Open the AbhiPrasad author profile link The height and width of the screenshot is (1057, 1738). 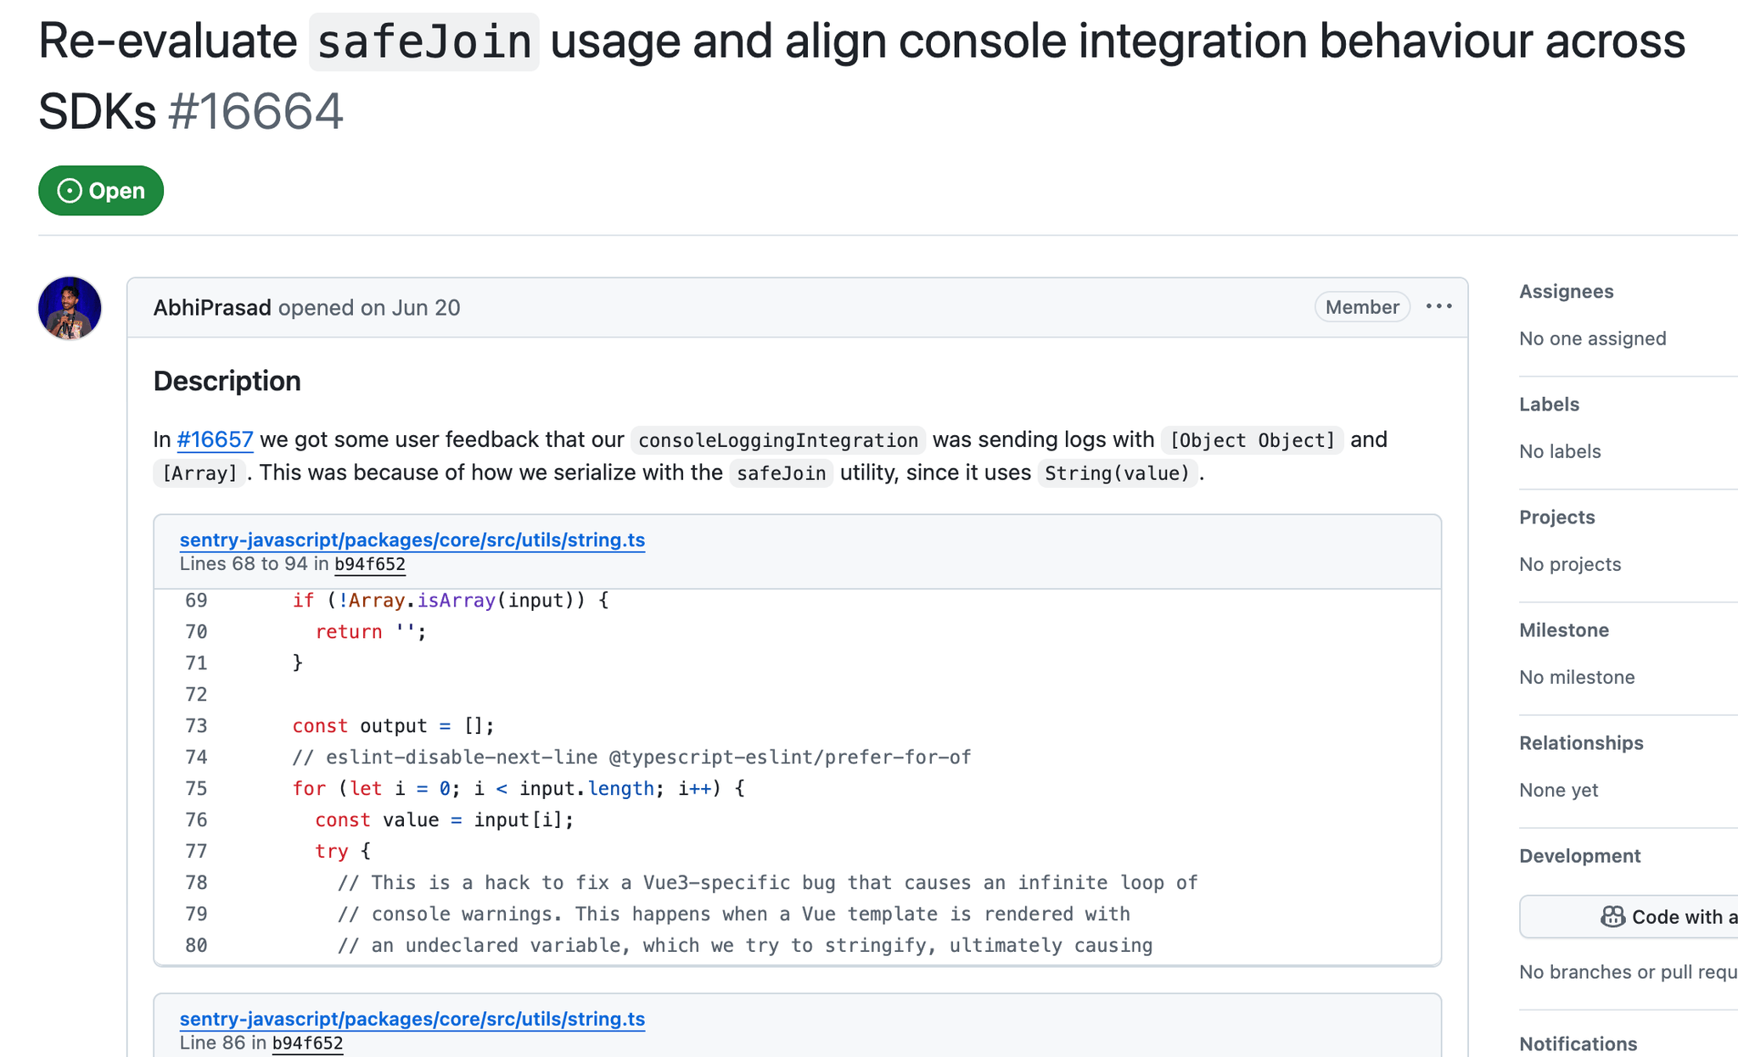(212, 307)
